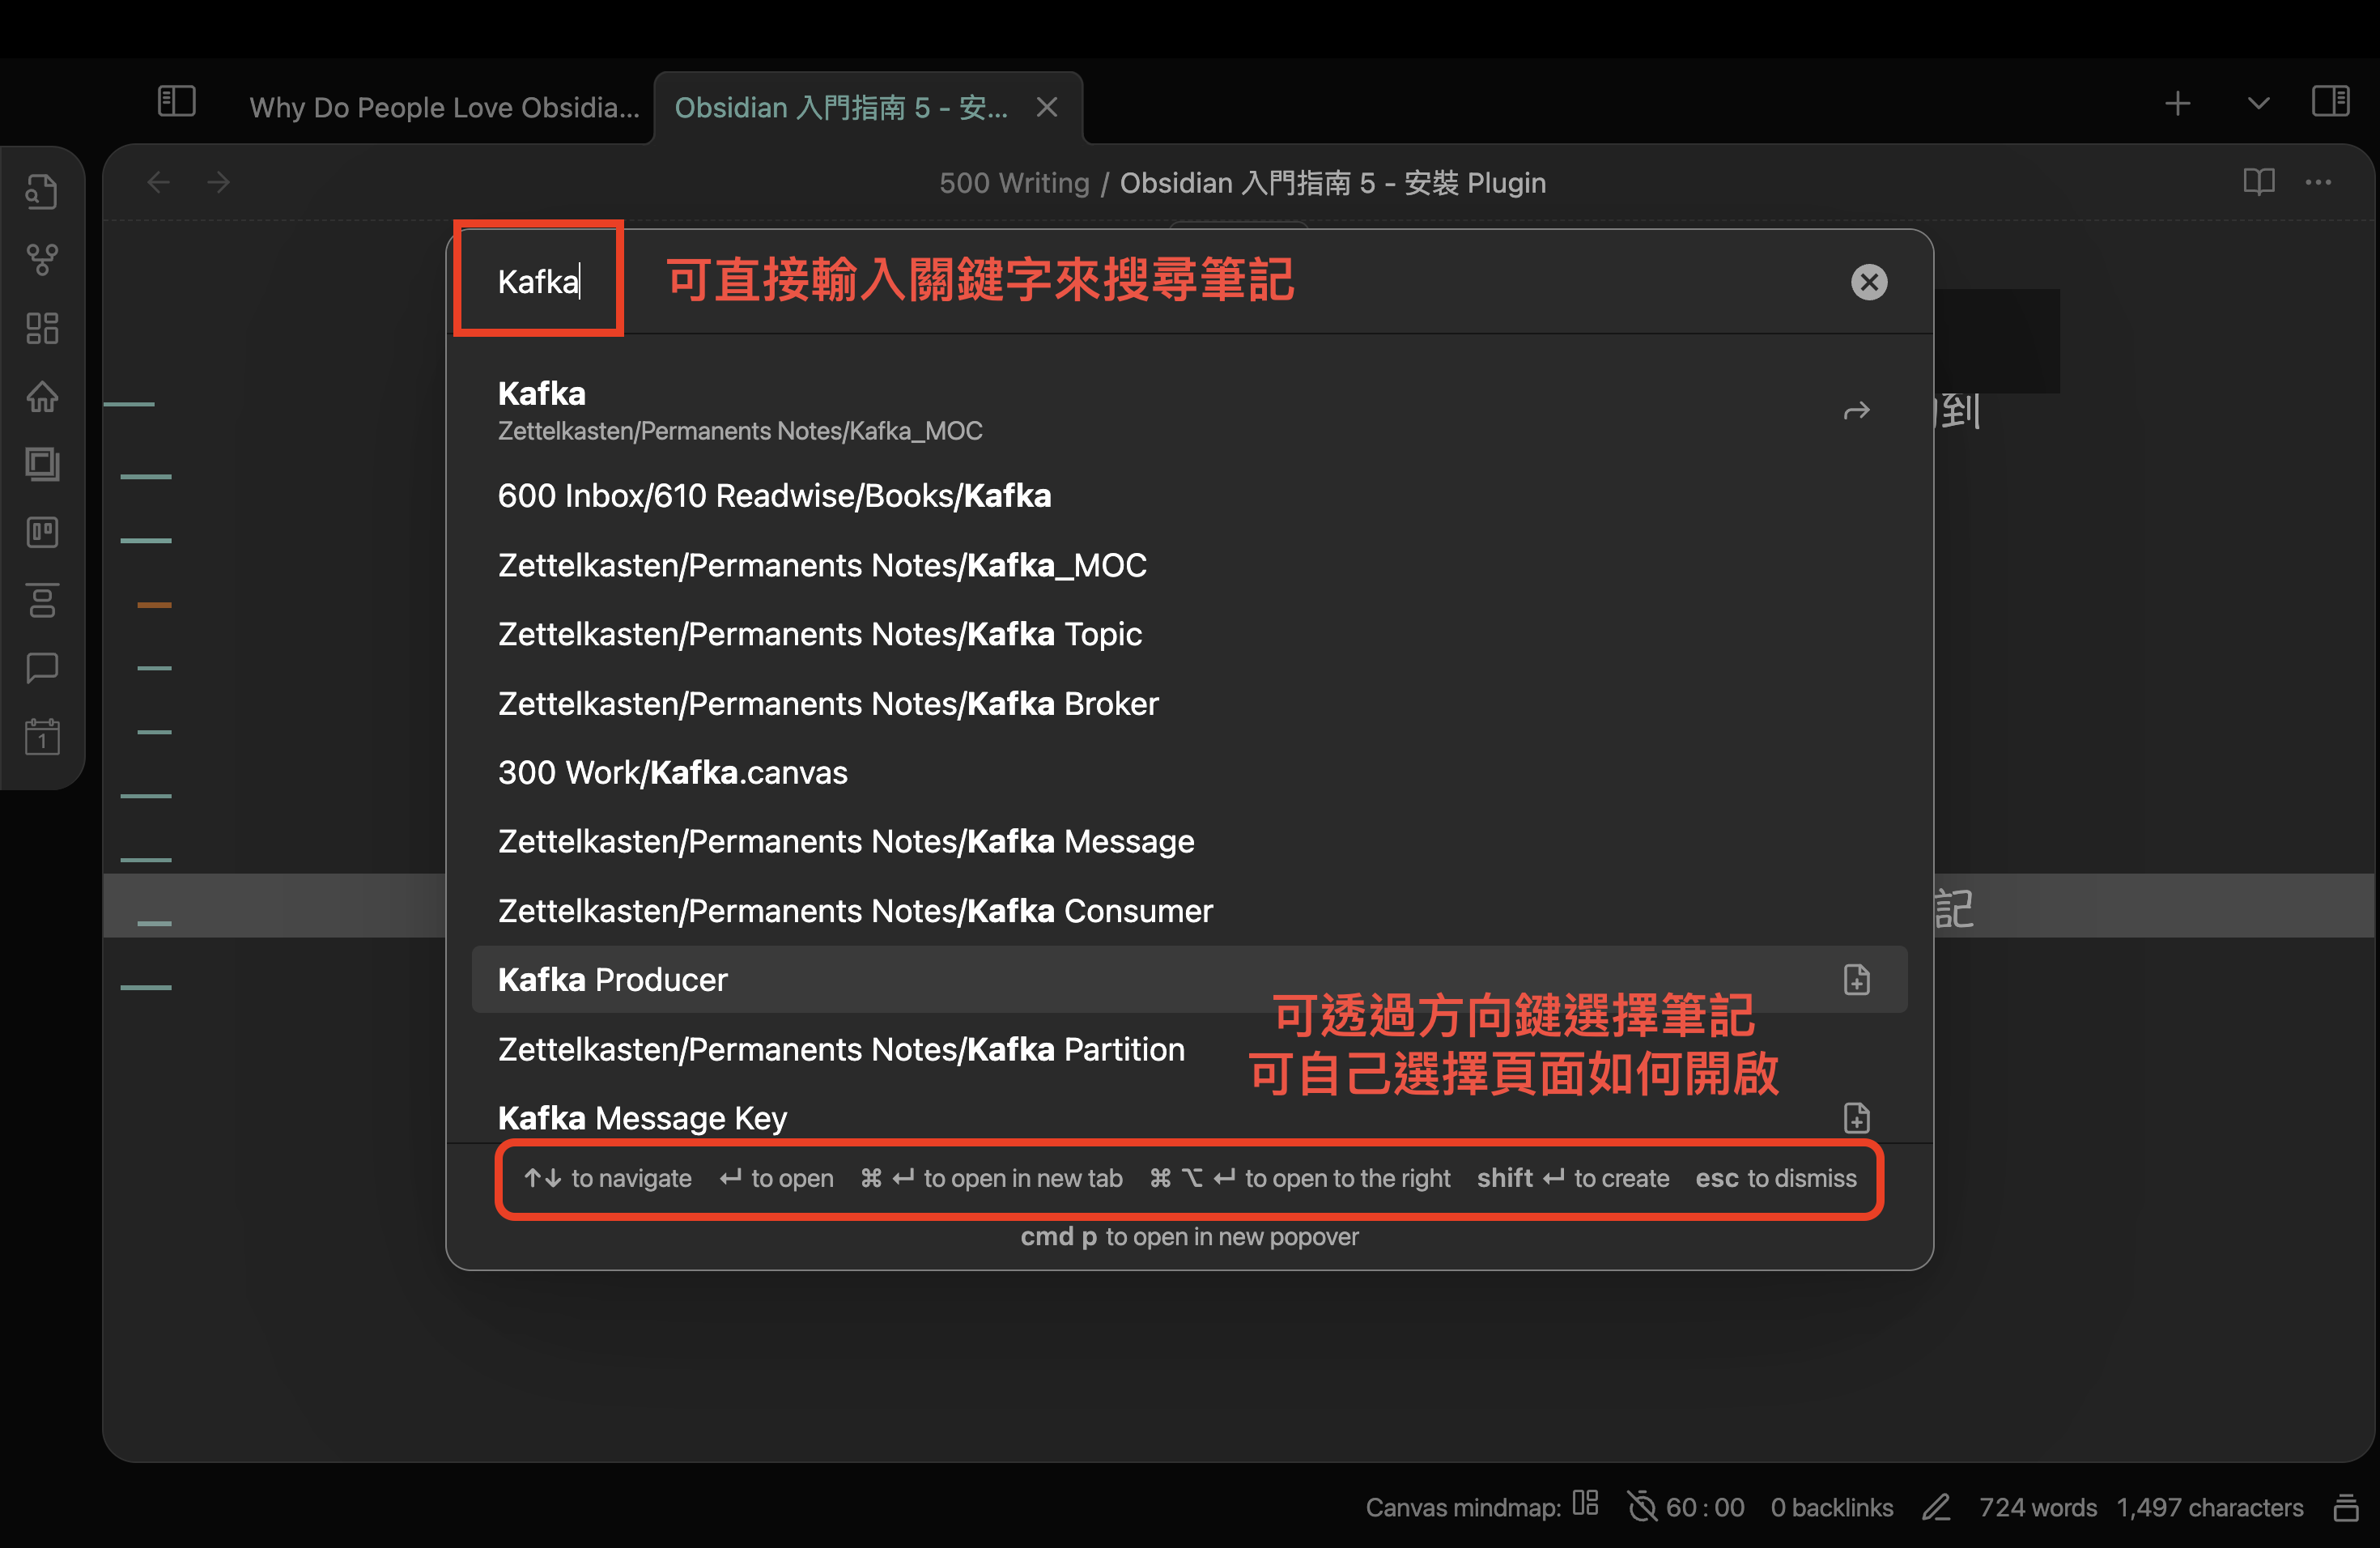This screenshot has height=1548, width=2380.
Task: Open the note's more options menu
Action: [x=2318, y=182]
